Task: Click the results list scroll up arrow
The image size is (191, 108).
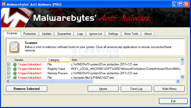Action: 182,60
